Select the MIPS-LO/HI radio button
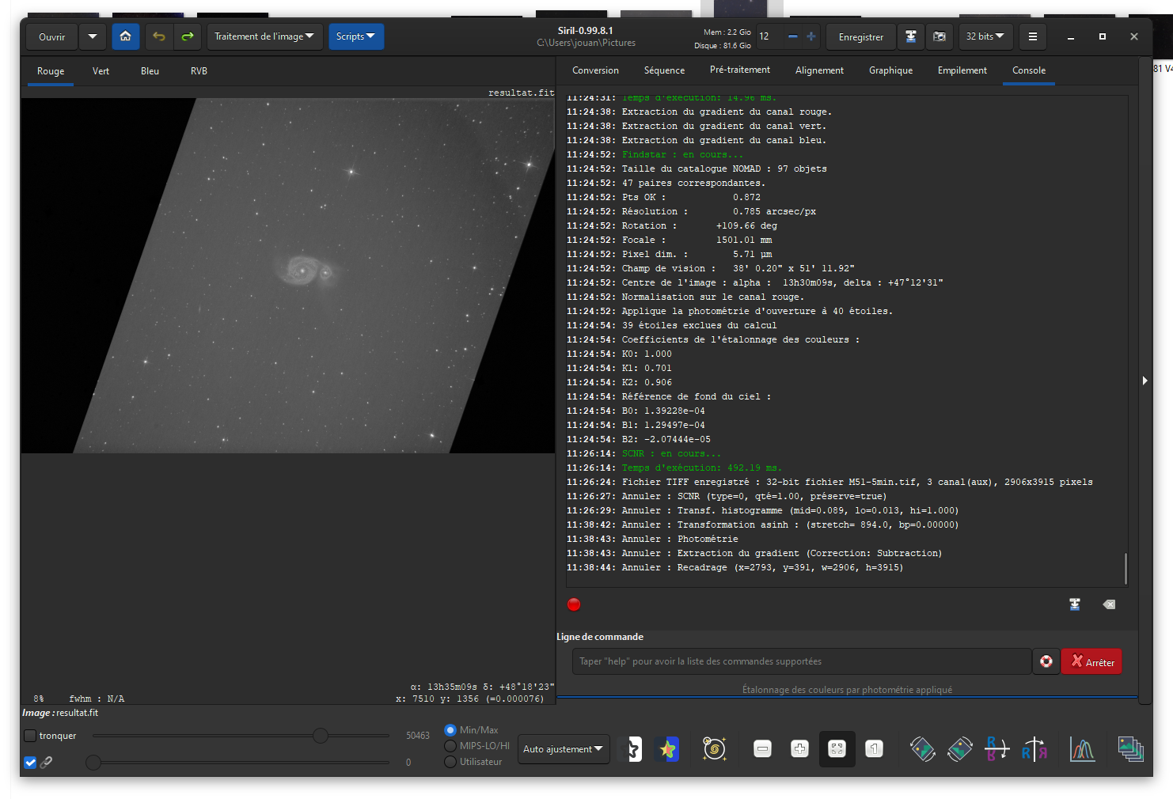 (450, 745)
